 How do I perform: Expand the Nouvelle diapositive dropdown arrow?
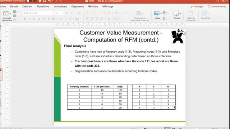10,14
